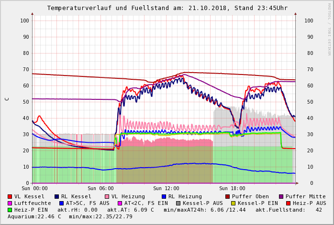The image size is (334, 225).
Task: Click the dark blue RL Kessel swatch
Action: click(x=56, y=196)
